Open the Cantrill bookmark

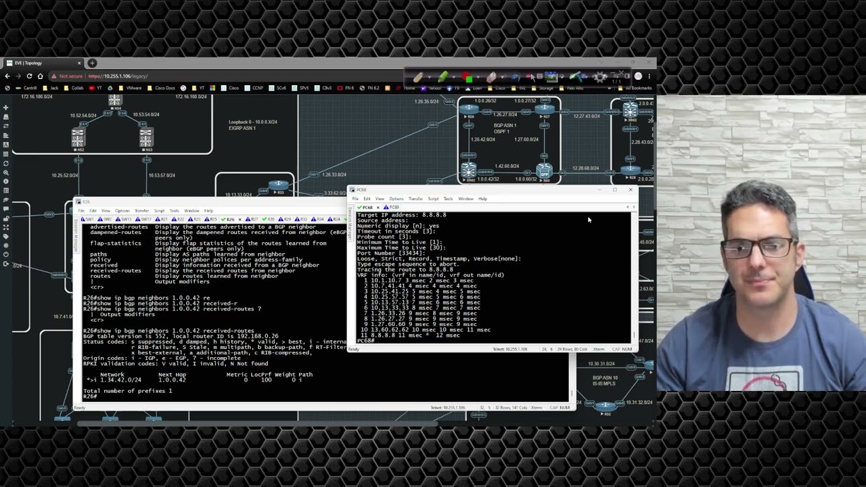[27, 88]
